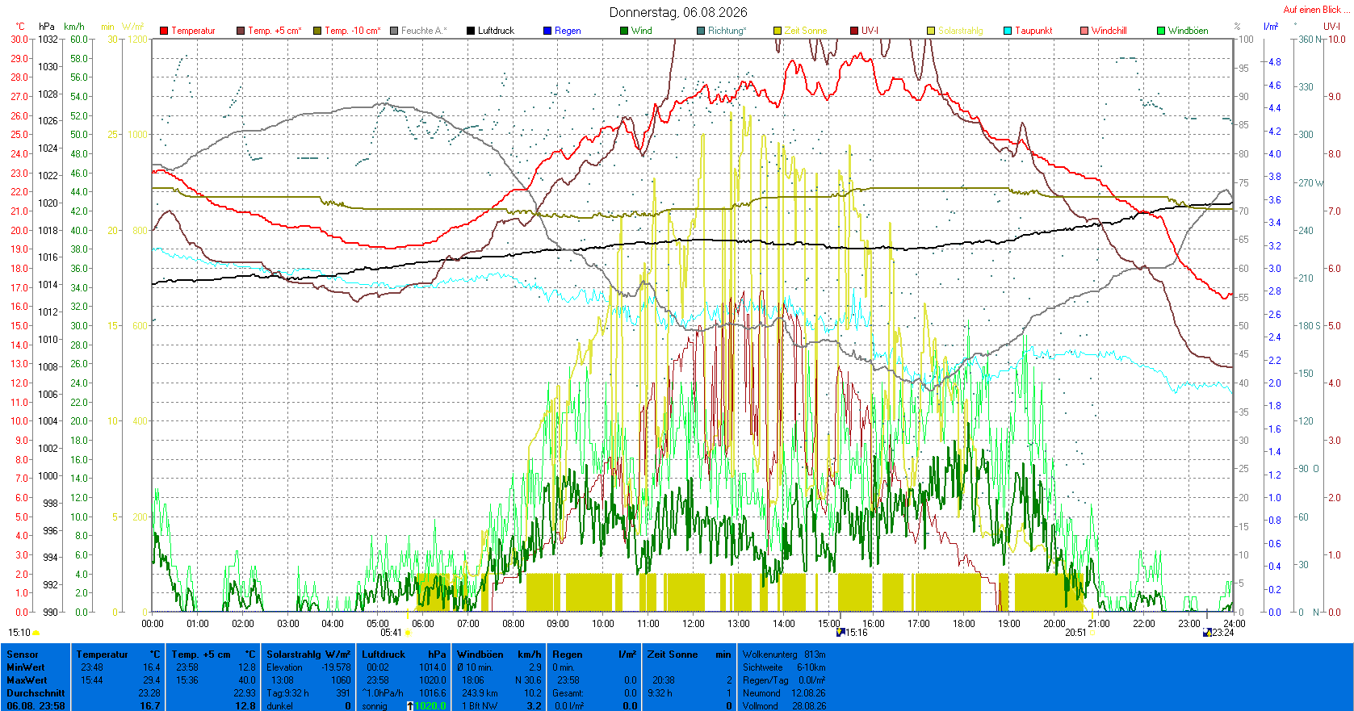Click the Sensor column header
The width and height of the screenshot is (1354, 711).
(x=23, y=655)
